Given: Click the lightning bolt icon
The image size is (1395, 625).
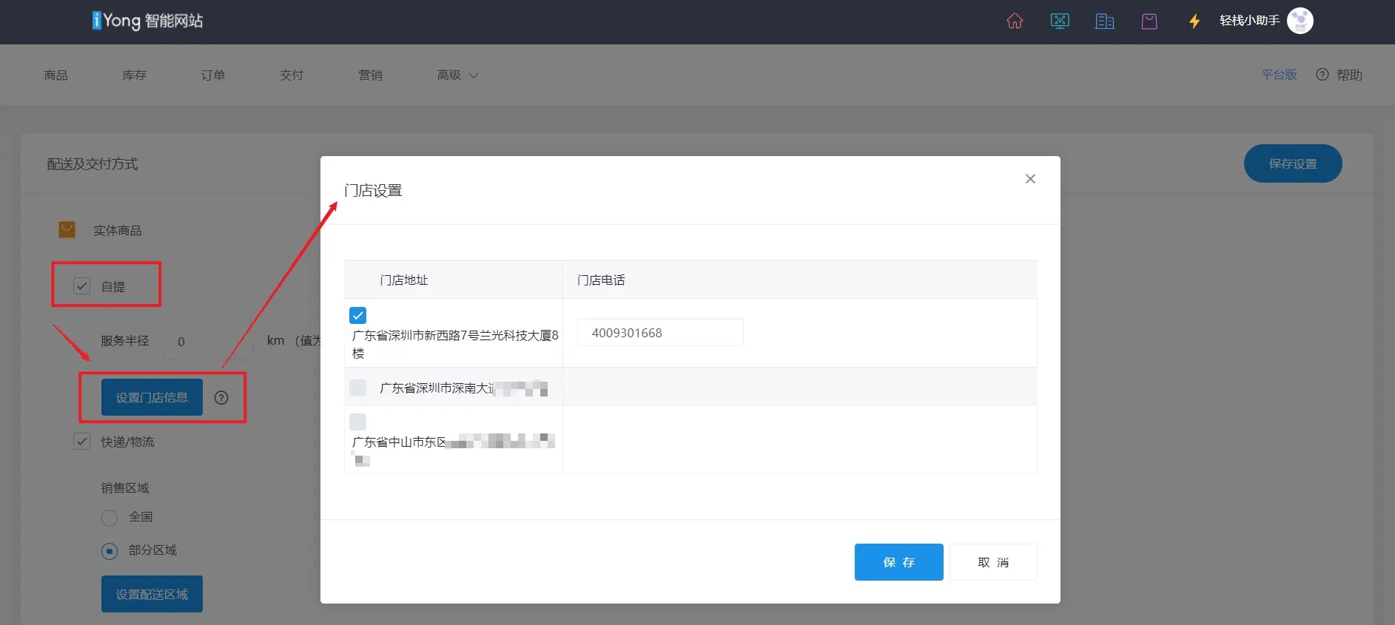Looking at the screenshot, I should (1194, 21).
